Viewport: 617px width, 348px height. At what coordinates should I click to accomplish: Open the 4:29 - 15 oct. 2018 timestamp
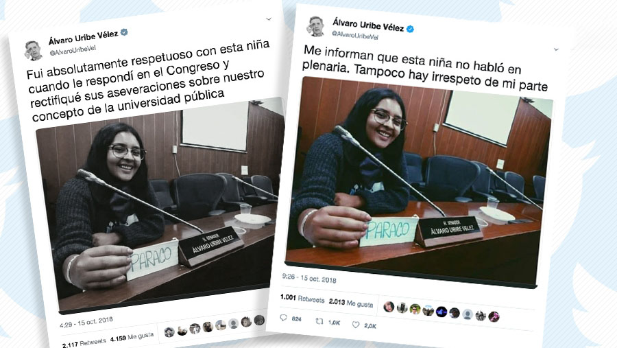click(x=86, y=322)
